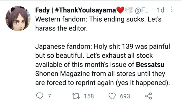The height and width of the screenshot is (104, 181).
Task: Open the #ThankYouIsayama hashtag text
Action: click(85, 10)
